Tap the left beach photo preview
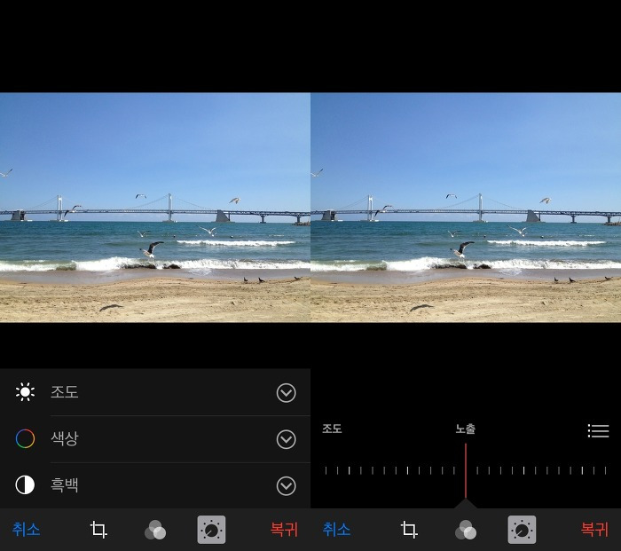Screen dimensions: 621x551 point(155,207)
